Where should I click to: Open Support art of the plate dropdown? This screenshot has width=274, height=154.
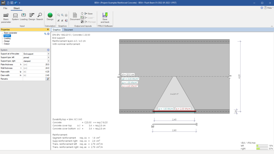48,54
